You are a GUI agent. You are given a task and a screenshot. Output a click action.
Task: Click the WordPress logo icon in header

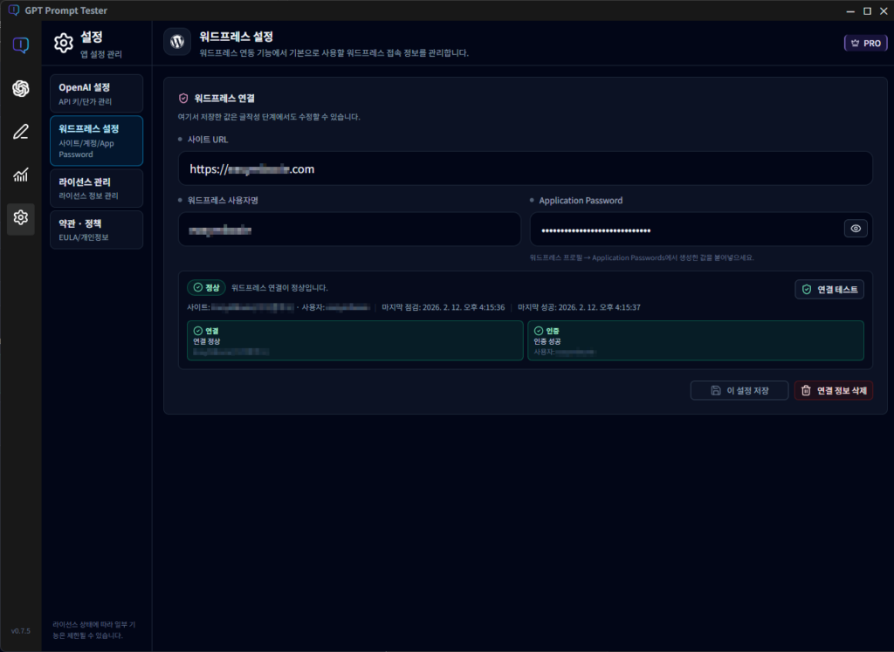(177, 41)
